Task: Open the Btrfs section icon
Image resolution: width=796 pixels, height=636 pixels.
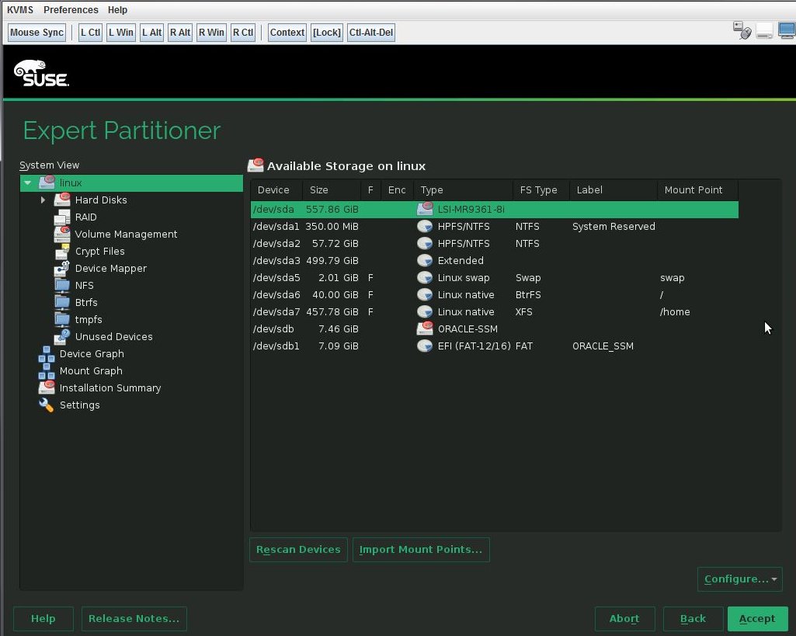Action: 62,302
